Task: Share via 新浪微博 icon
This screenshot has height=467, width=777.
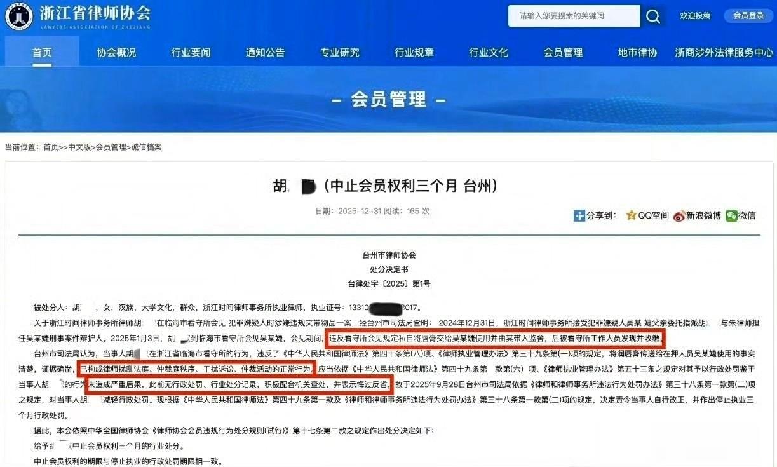Action: tap(679, 215)
